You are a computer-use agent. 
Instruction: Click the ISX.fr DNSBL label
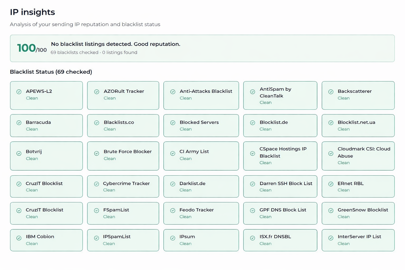tap(275, 237)
